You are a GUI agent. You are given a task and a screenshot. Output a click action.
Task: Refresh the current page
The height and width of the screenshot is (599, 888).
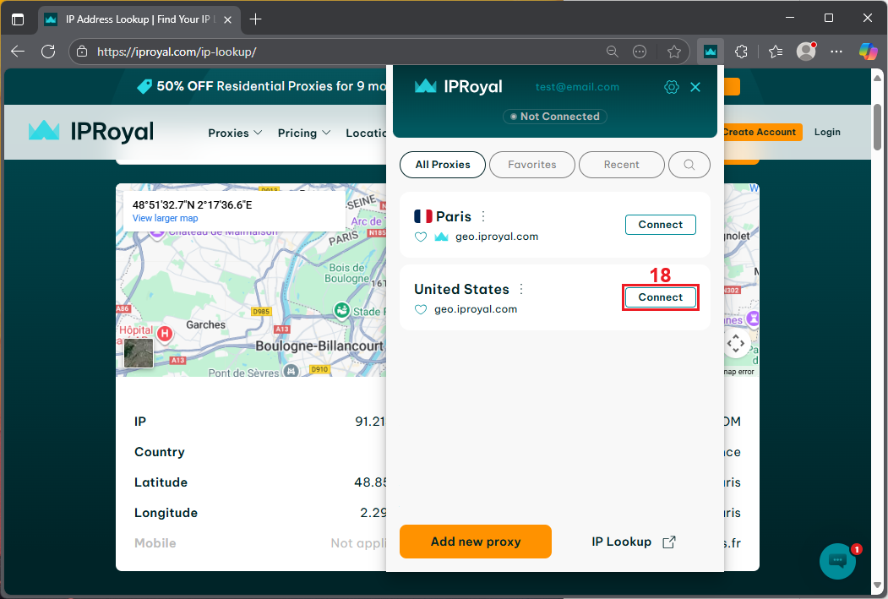click(48, 52)
